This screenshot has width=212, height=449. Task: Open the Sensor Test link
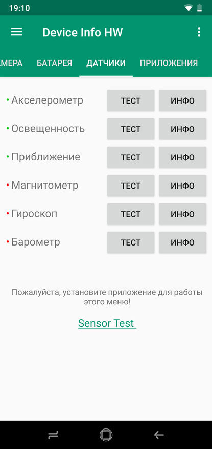(107, 323)
